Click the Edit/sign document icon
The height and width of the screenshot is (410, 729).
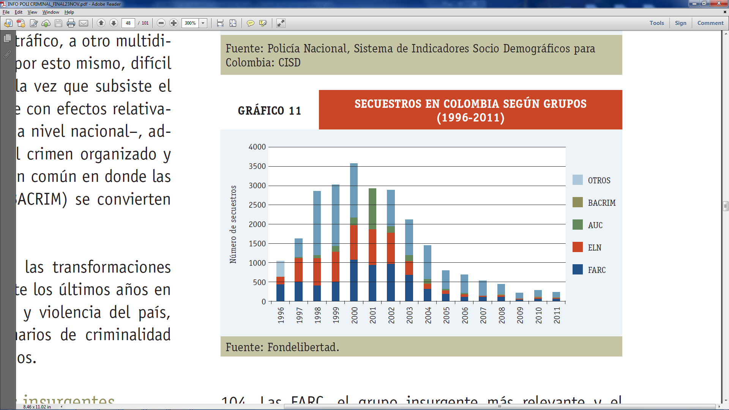pos(33,23)
